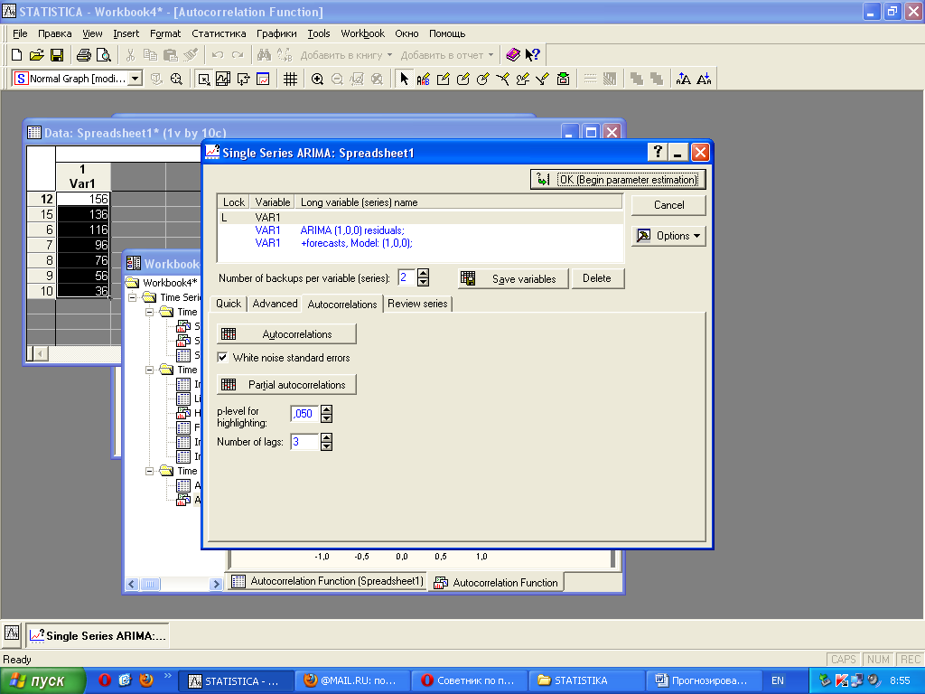Click the Open file folder icon
The height and width of the screenshot is (694, 925).
click(x=36, y=55)
